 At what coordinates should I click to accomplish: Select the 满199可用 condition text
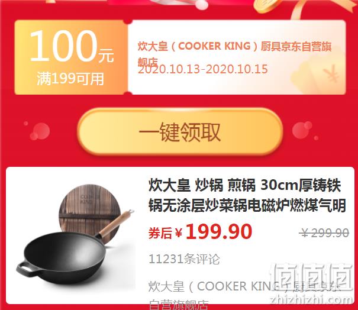click(70, 79)
